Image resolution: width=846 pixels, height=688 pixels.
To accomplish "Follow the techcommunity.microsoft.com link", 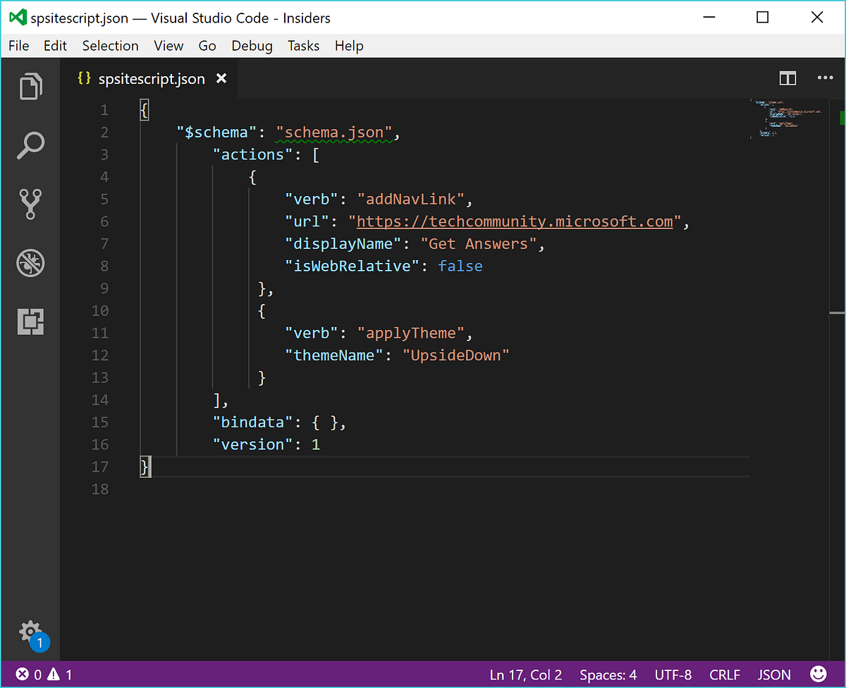I will [515, 221].
